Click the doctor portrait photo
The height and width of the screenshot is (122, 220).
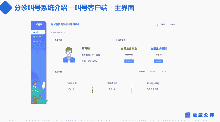point(69,54)
